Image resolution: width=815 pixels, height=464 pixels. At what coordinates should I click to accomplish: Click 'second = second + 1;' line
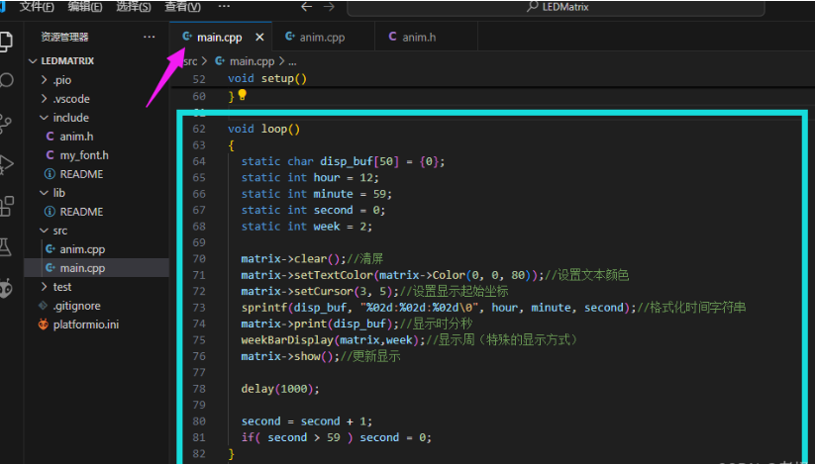(x=307, y=421)
